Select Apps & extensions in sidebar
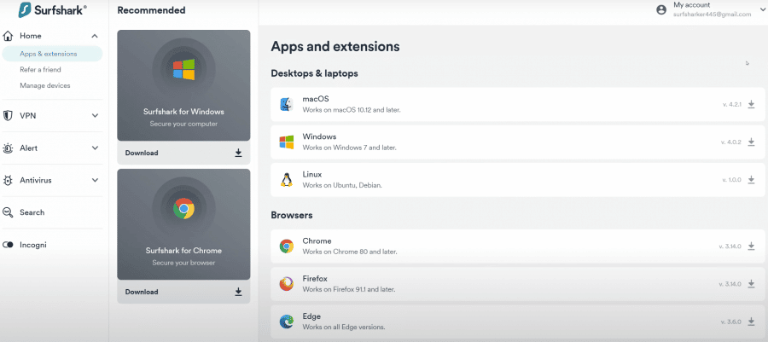The width and height of the screenshot is (768, 342). coord(52,54)
